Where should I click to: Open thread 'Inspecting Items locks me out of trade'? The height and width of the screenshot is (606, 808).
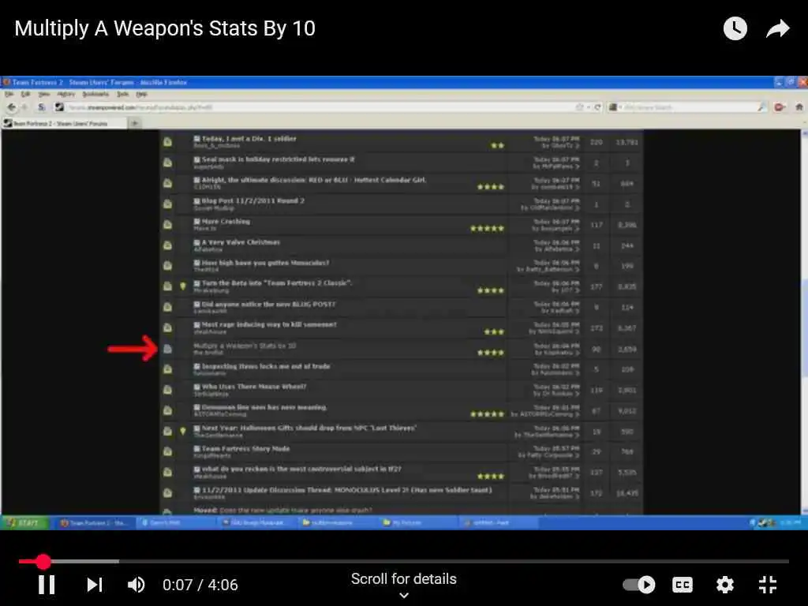click(x=266, y=366)
